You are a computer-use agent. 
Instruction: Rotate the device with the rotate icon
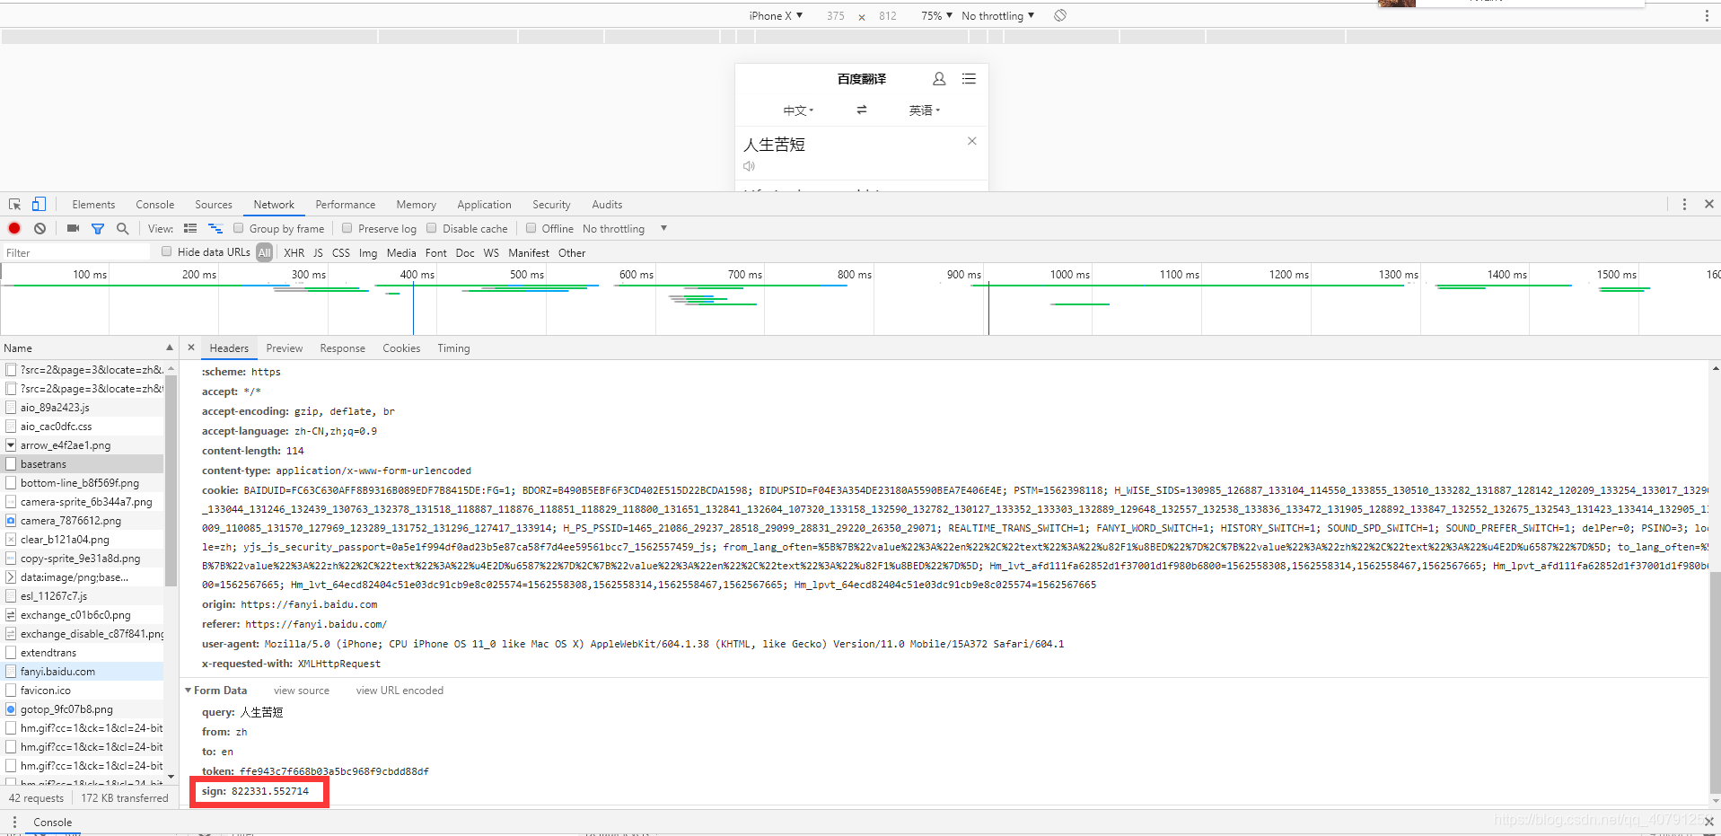1060,15
